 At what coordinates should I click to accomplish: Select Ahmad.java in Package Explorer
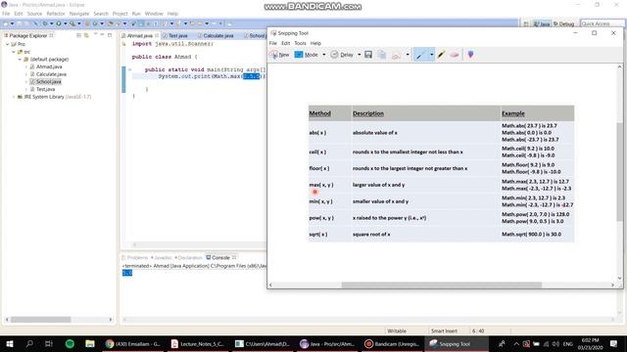pyautogui.click(x=49, y=66)
